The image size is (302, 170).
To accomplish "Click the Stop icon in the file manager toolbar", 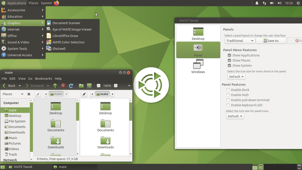I will click(63, 85).
